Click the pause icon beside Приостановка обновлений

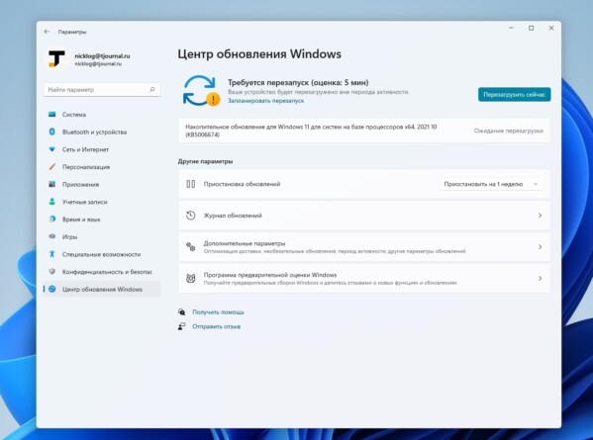[x=191, y=184]
